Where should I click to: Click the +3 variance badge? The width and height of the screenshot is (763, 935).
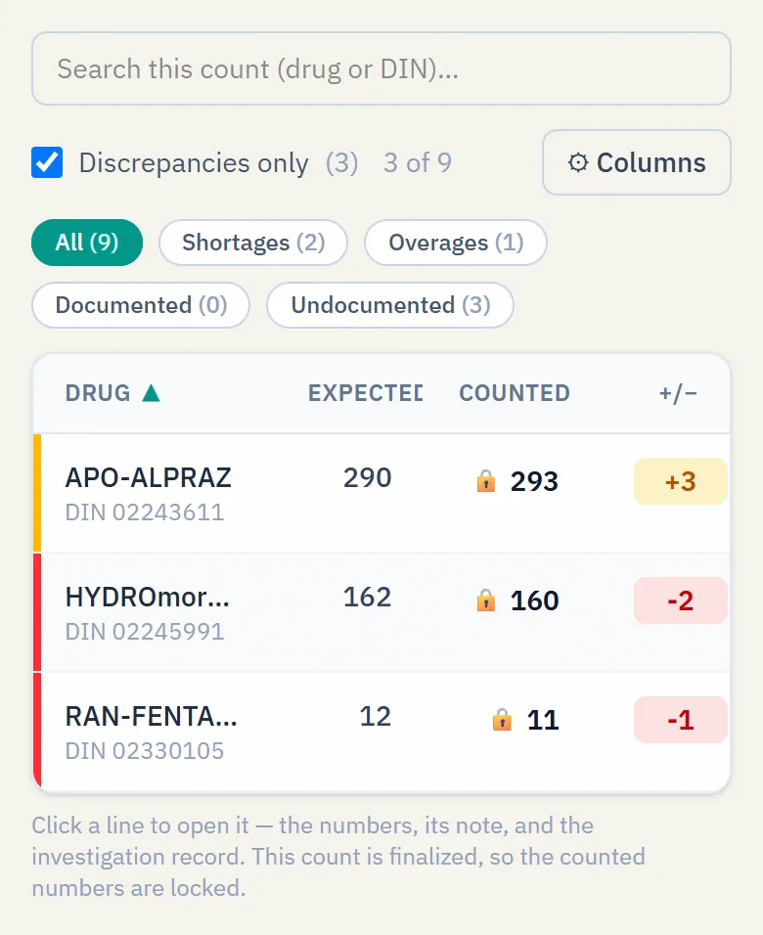point(681,481)
